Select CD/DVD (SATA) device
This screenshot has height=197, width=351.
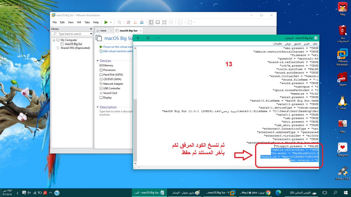(x=110, y=79)
